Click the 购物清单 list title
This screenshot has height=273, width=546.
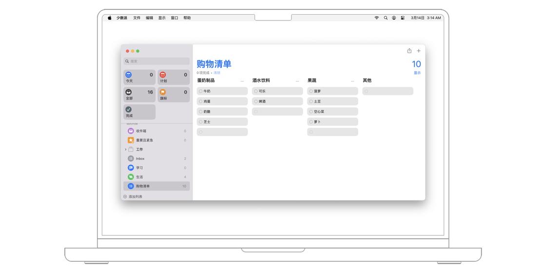click(214, 64)
